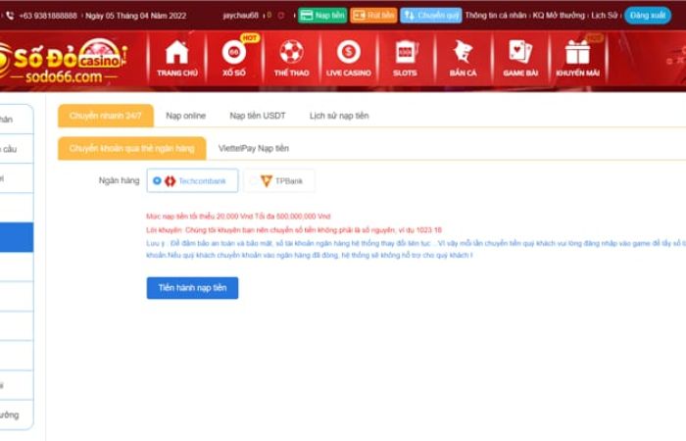Select the TPBank radio option
This screenshot has height=441, width=686.
coord(254,181)
